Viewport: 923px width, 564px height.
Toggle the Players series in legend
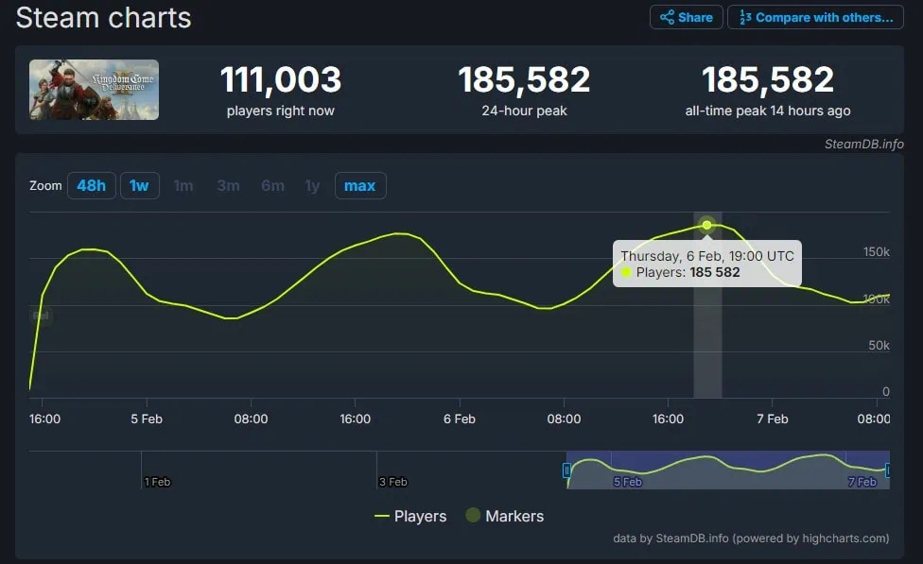(x=410, y=516)
